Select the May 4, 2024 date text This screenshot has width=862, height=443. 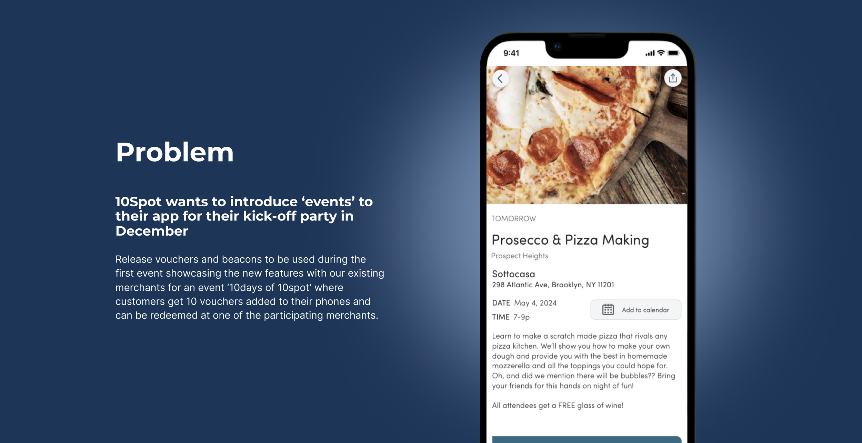[x=535, y=303]
